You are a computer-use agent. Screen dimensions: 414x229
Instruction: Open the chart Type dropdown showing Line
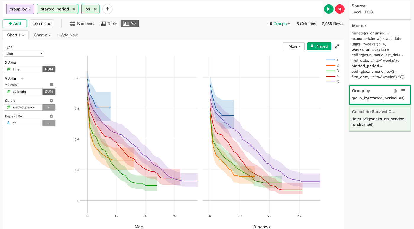click(x=24, y=53)
